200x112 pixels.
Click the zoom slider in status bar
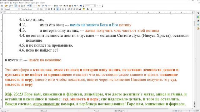[188, 111]
